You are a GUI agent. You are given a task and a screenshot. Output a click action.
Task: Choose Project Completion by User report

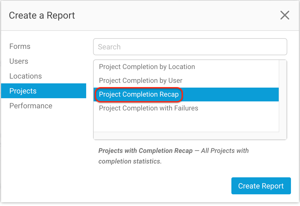(141, 80)
